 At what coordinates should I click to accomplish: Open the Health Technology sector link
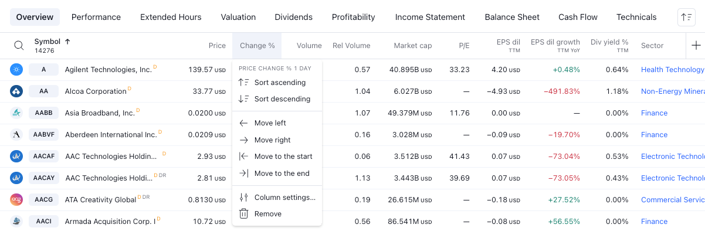tap(672, 70)
